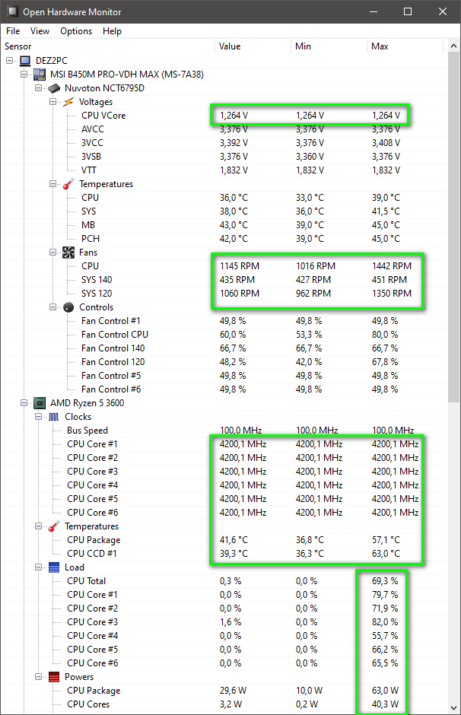This screenshot has height=715, width=461.
Task: Select the SYS temperature row
Action: click(x=224, y=211)
